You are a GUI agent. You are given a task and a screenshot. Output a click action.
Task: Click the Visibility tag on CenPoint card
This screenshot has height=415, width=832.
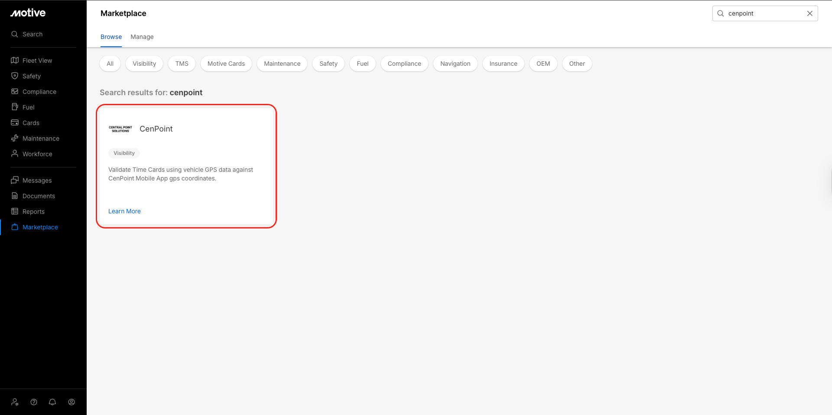tap(124, 153)
